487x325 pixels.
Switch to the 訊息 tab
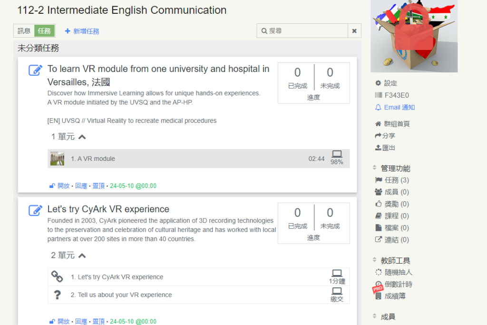coord(24,31)
